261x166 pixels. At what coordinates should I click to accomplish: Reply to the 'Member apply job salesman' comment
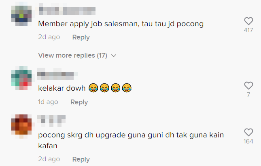tap(81, 37)
